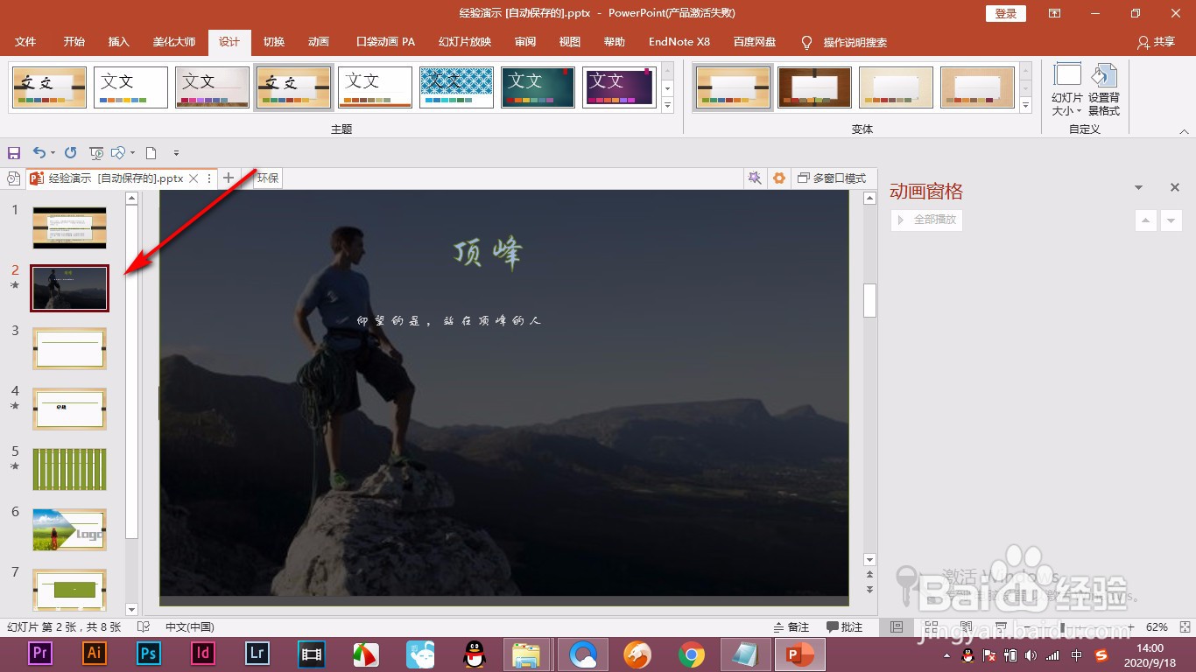The height and width of the screenshot is (672, 1196).
Task: Click the 62% zoom level
Action: point(1157,627)
